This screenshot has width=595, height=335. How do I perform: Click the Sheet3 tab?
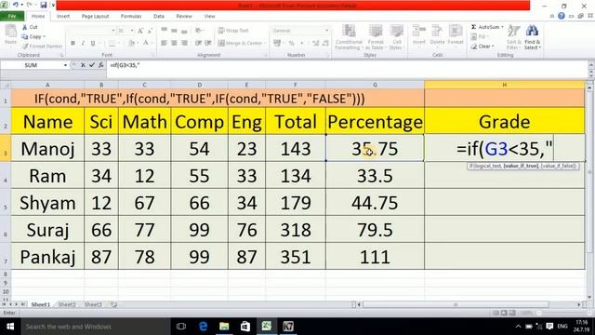(x=93, y=304)
